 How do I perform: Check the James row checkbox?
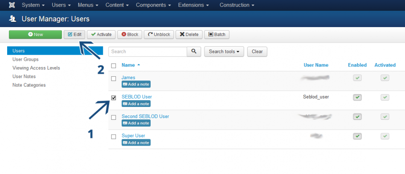pos(114,79)
